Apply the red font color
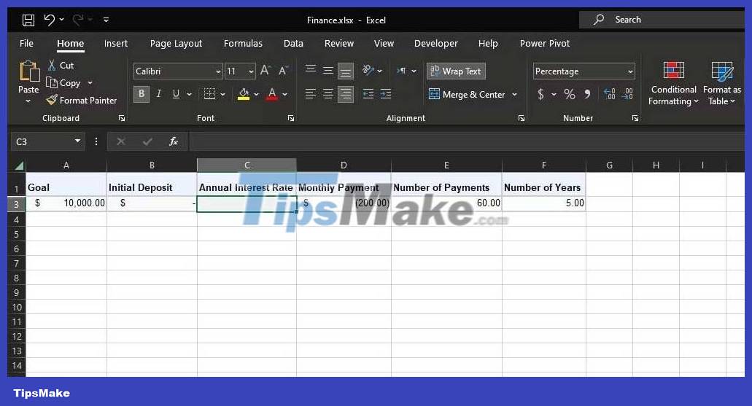The width and height of the screenshot is (752, 406). [272, 94]
